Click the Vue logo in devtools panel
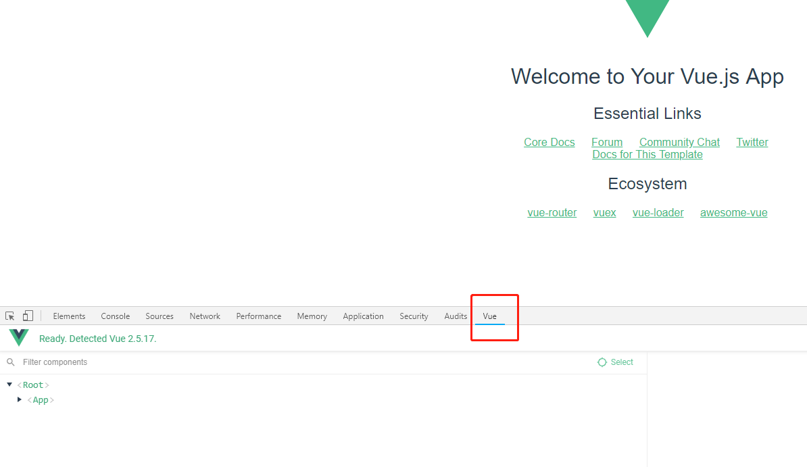 19,338
